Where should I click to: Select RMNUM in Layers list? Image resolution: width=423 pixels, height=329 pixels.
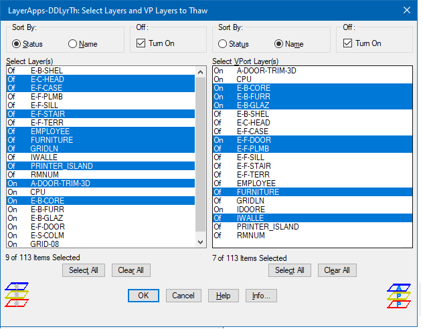[100, 175]
